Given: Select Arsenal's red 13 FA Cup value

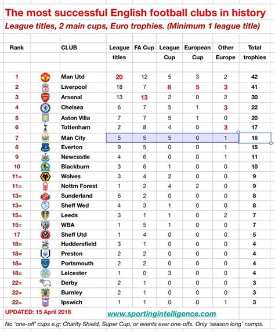Looking at the screenshot, I should pyautogui.click(x=144, y=98).
